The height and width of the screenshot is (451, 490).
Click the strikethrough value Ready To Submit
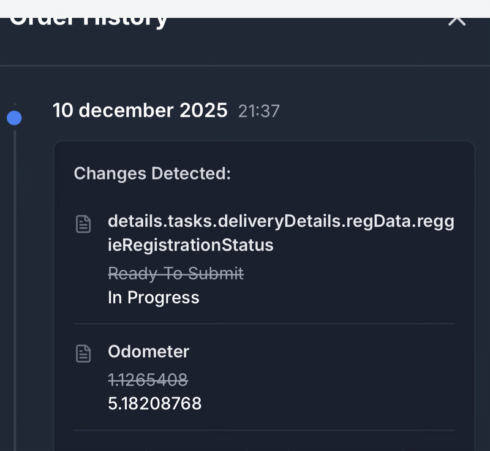[176, 273]
